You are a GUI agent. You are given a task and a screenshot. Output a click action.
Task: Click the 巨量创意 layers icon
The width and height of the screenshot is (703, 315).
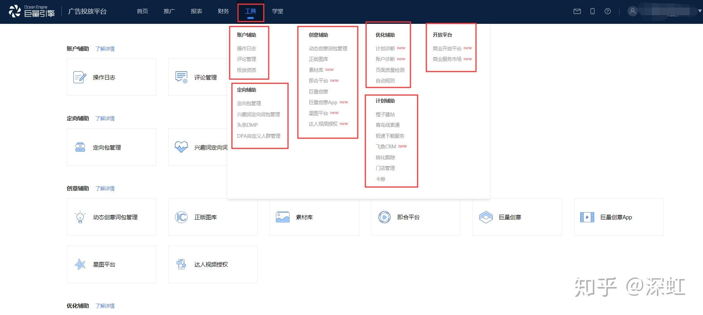coord(486,217)
